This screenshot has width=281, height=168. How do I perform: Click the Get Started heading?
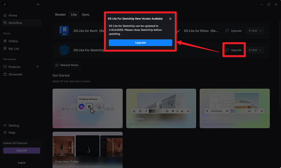[61, 76]
